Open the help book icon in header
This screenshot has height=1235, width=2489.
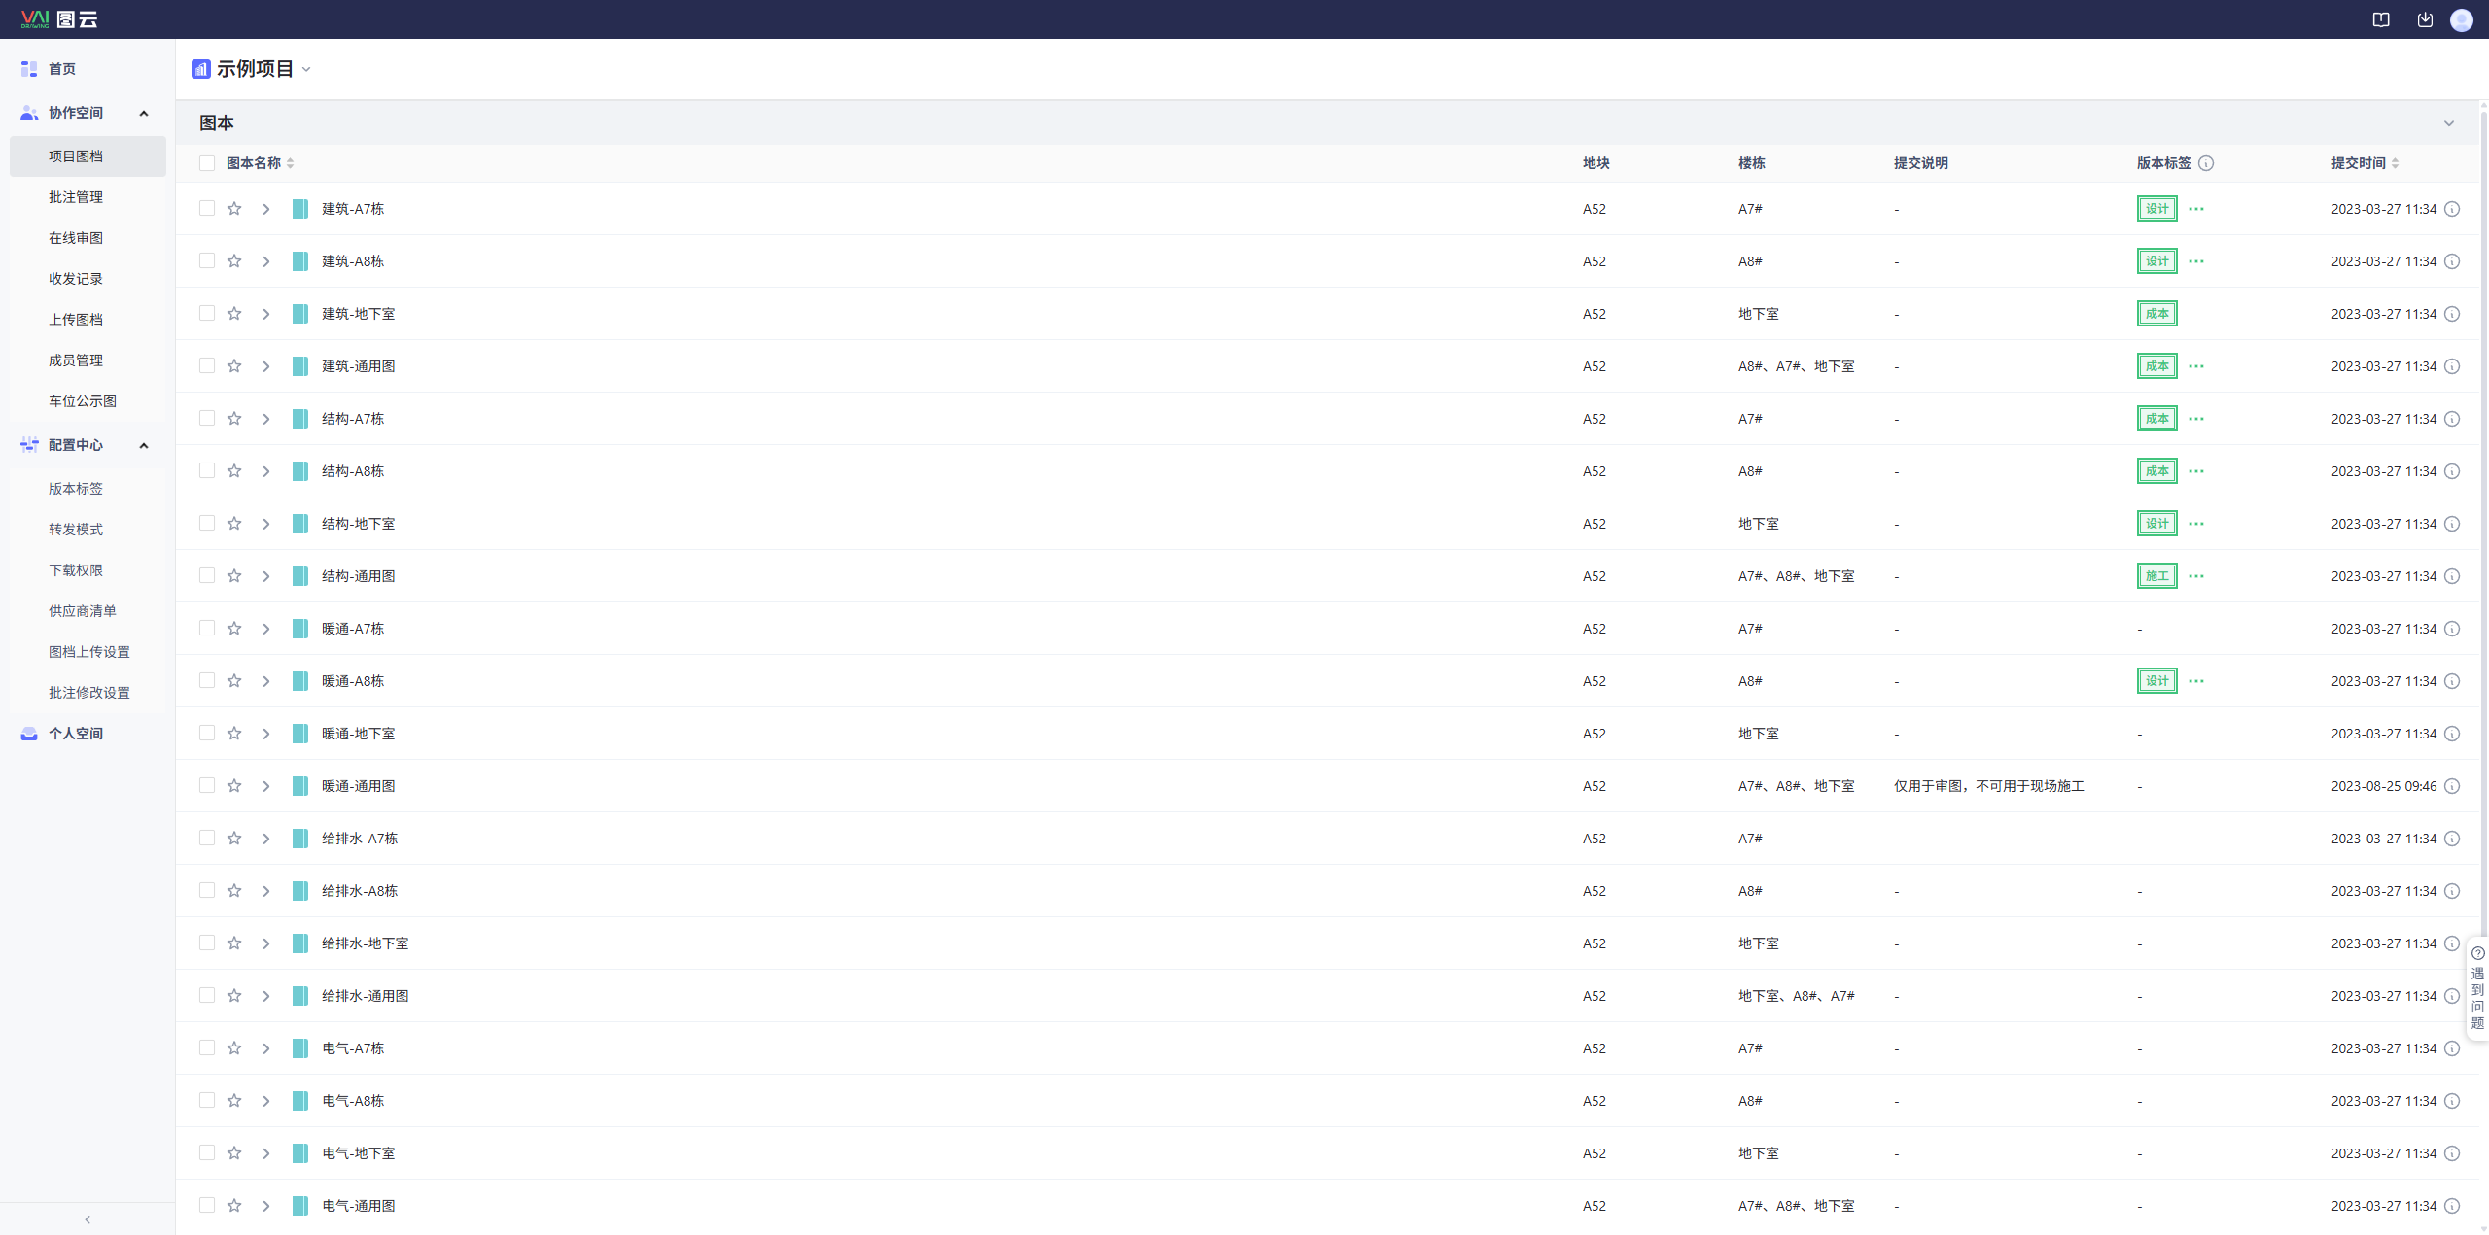pyautogui.click(x=2381, y=19)
